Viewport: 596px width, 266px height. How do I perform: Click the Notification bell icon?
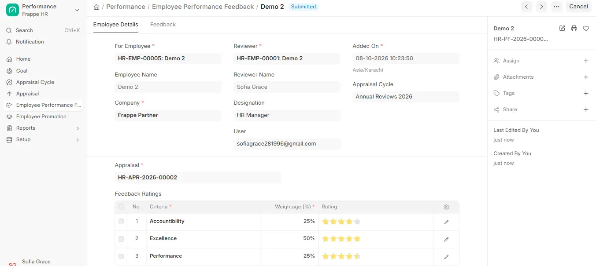coord(9,42)
